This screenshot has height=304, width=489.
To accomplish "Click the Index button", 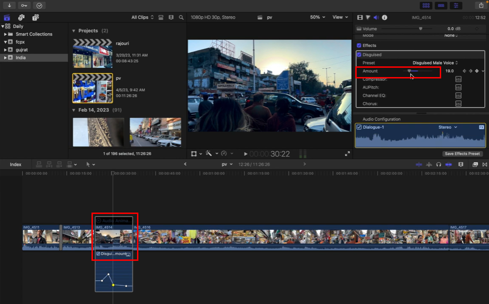I will 16,164.
